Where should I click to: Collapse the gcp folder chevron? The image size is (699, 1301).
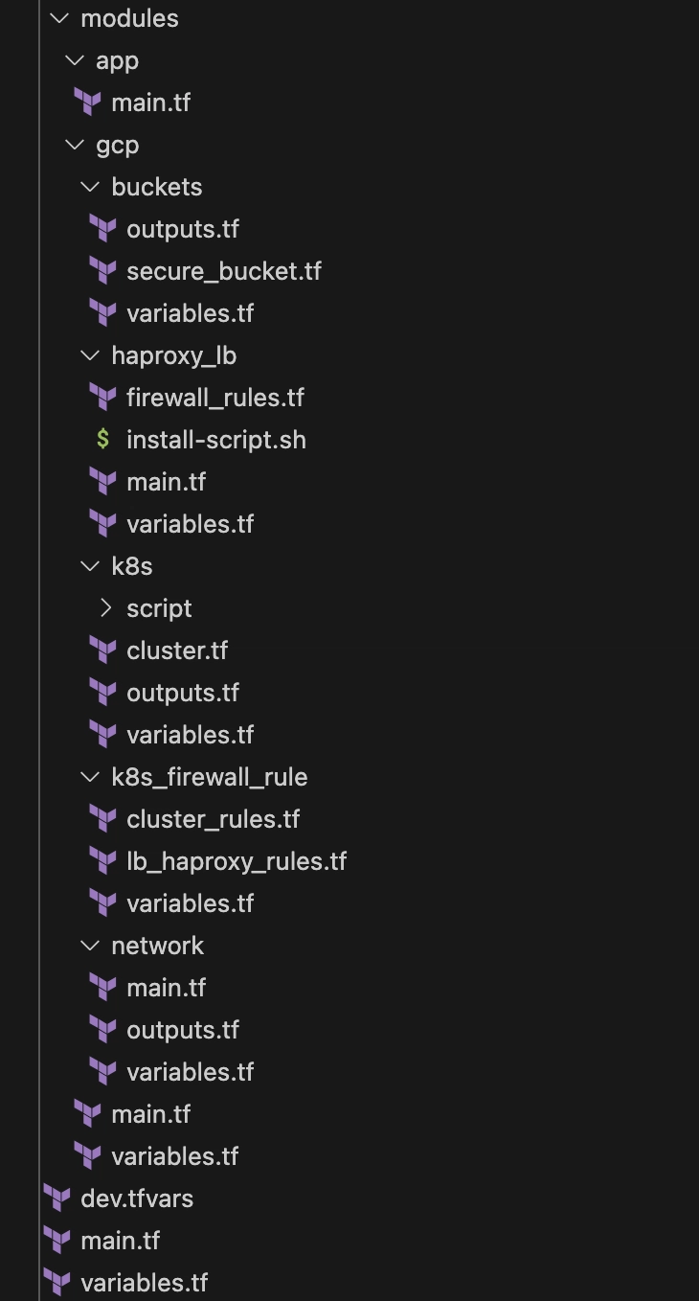click(75, 145)
